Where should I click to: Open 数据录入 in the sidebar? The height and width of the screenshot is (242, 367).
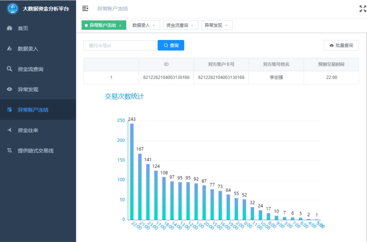(x=38, y=49)
